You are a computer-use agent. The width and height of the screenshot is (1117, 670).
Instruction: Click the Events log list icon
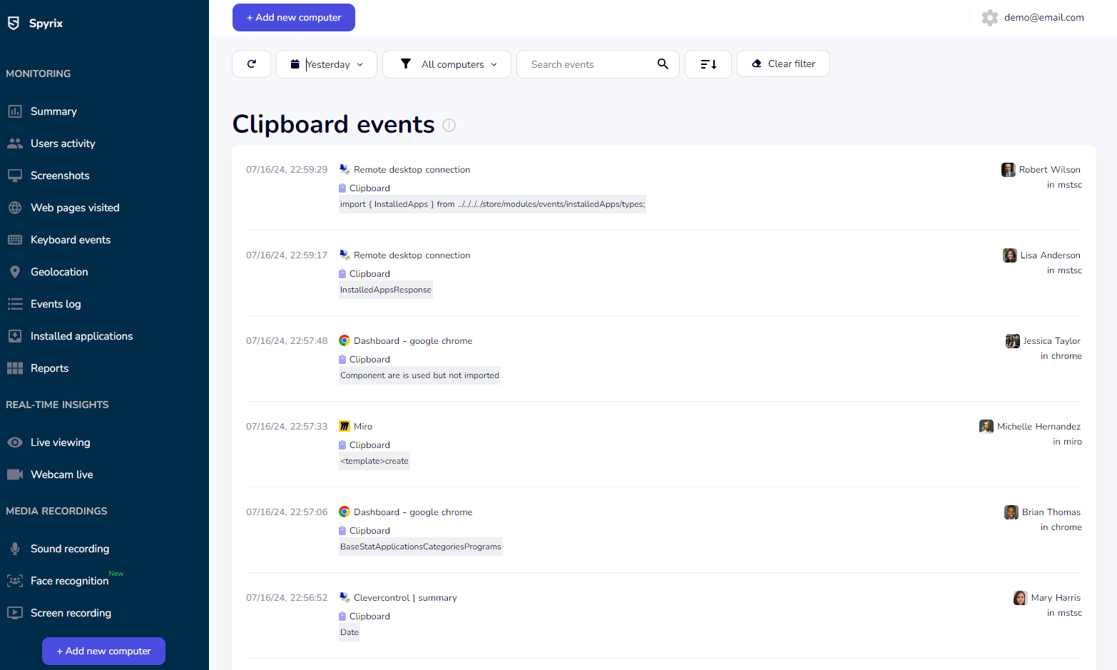pos(15,304)
